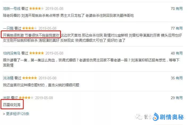191x125 pixels.
Task: Click five-star rating of 伯纳没有鸟 review
Action: [36, 53]
